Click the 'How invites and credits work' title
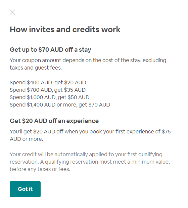 [65, 30]
